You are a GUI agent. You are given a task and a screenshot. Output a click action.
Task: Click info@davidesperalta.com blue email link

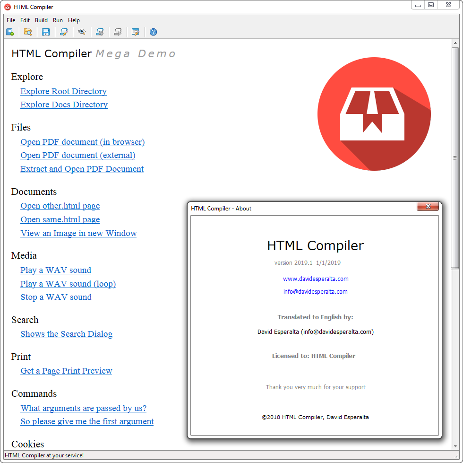pos(316,291)
